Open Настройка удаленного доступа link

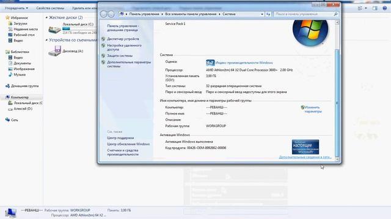(x=124, y=47)
